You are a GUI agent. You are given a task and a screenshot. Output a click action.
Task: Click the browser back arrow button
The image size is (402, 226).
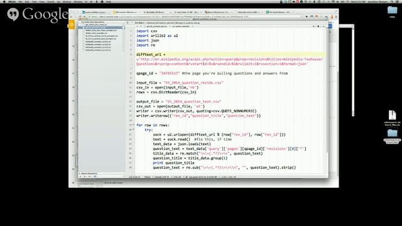coord(71,17)
